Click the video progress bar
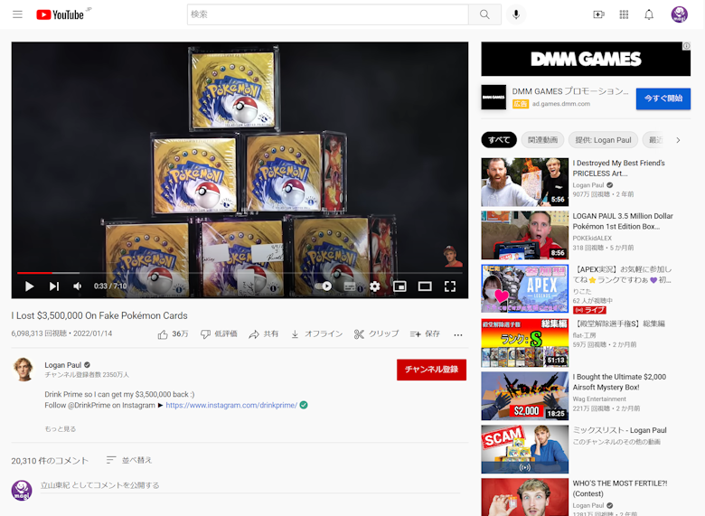 tap(240, 272)
